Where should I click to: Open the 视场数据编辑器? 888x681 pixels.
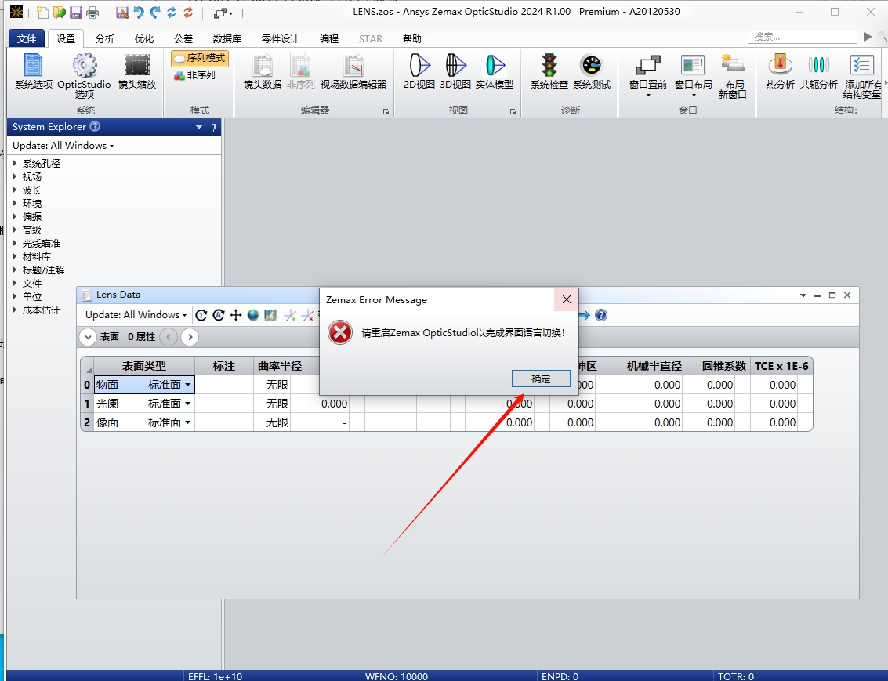pos(353,71)
